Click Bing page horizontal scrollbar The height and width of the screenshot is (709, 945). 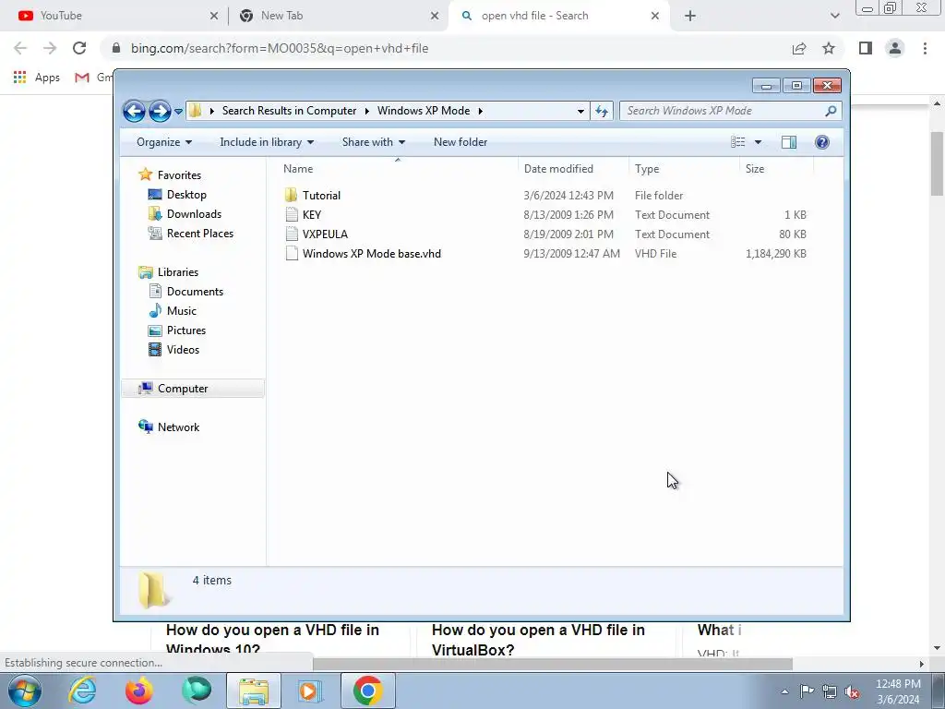(x=553, y=664)
